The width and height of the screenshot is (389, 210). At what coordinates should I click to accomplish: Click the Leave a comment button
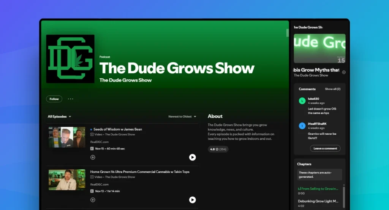click(325, 148)
